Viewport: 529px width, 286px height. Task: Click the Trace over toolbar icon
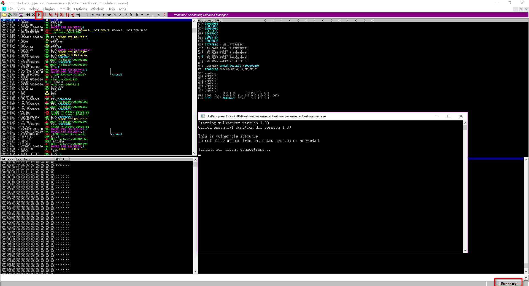tap(67, 15)
